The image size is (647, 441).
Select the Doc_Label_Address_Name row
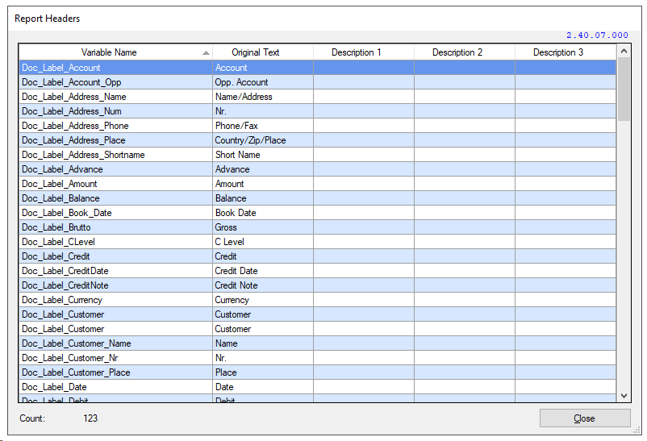pos(317,97)
